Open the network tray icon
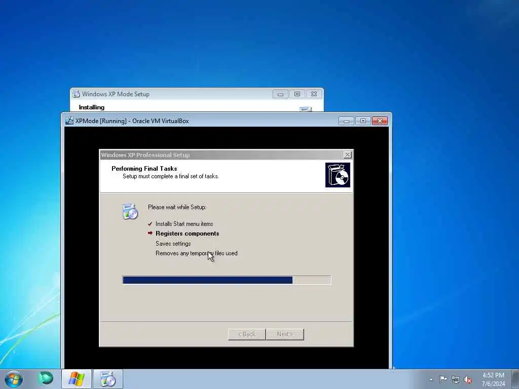The image size is (519, 389). click(456, 379)
